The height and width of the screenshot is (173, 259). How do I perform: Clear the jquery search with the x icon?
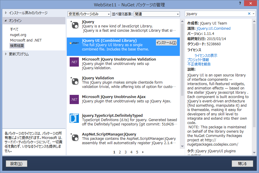pyautogui.click(x=249, y=14)
